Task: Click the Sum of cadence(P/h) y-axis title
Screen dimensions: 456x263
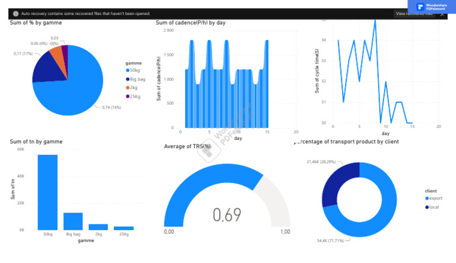Action: click(x=159, y=79)
